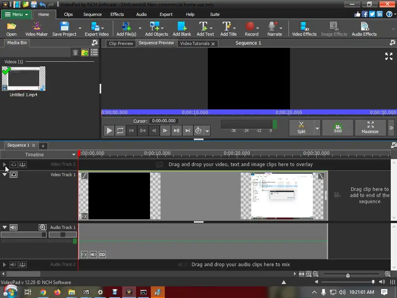Open the Export ribbon tab

click(166, 14)
